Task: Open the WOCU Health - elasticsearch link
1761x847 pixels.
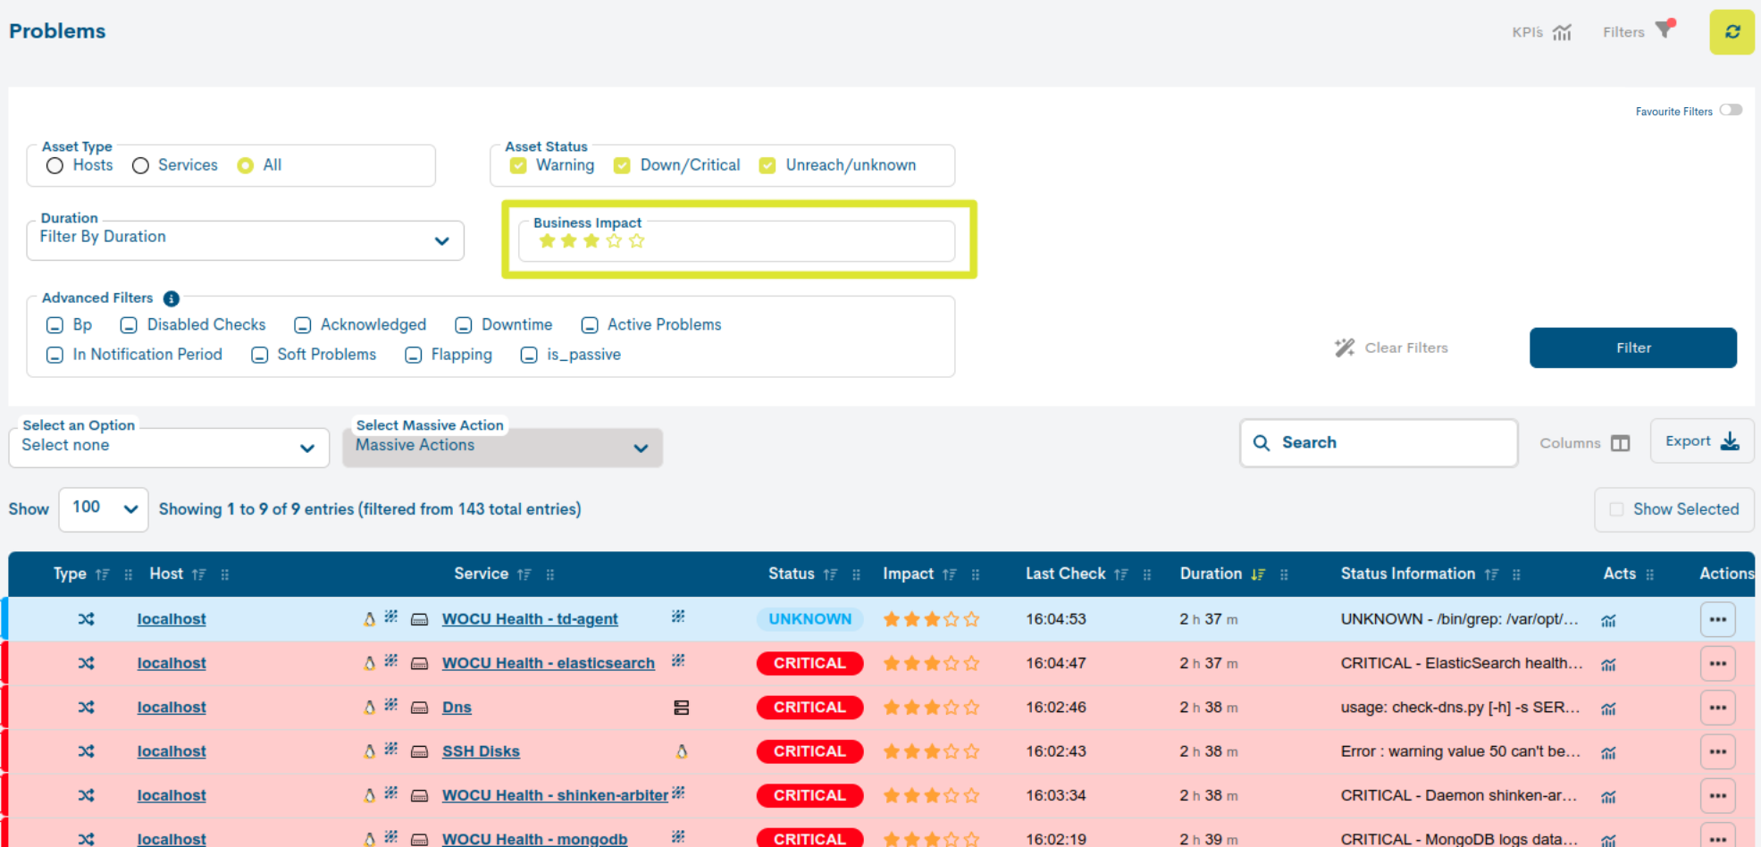Action: (x=548, y=663)
